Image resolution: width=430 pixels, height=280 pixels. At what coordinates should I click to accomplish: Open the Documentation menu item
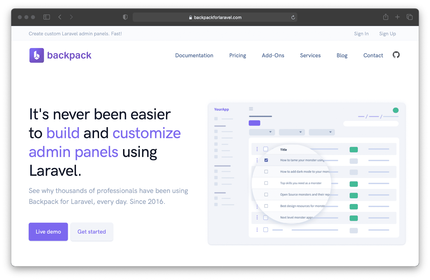pyautogui.click(x=194, y=55)
